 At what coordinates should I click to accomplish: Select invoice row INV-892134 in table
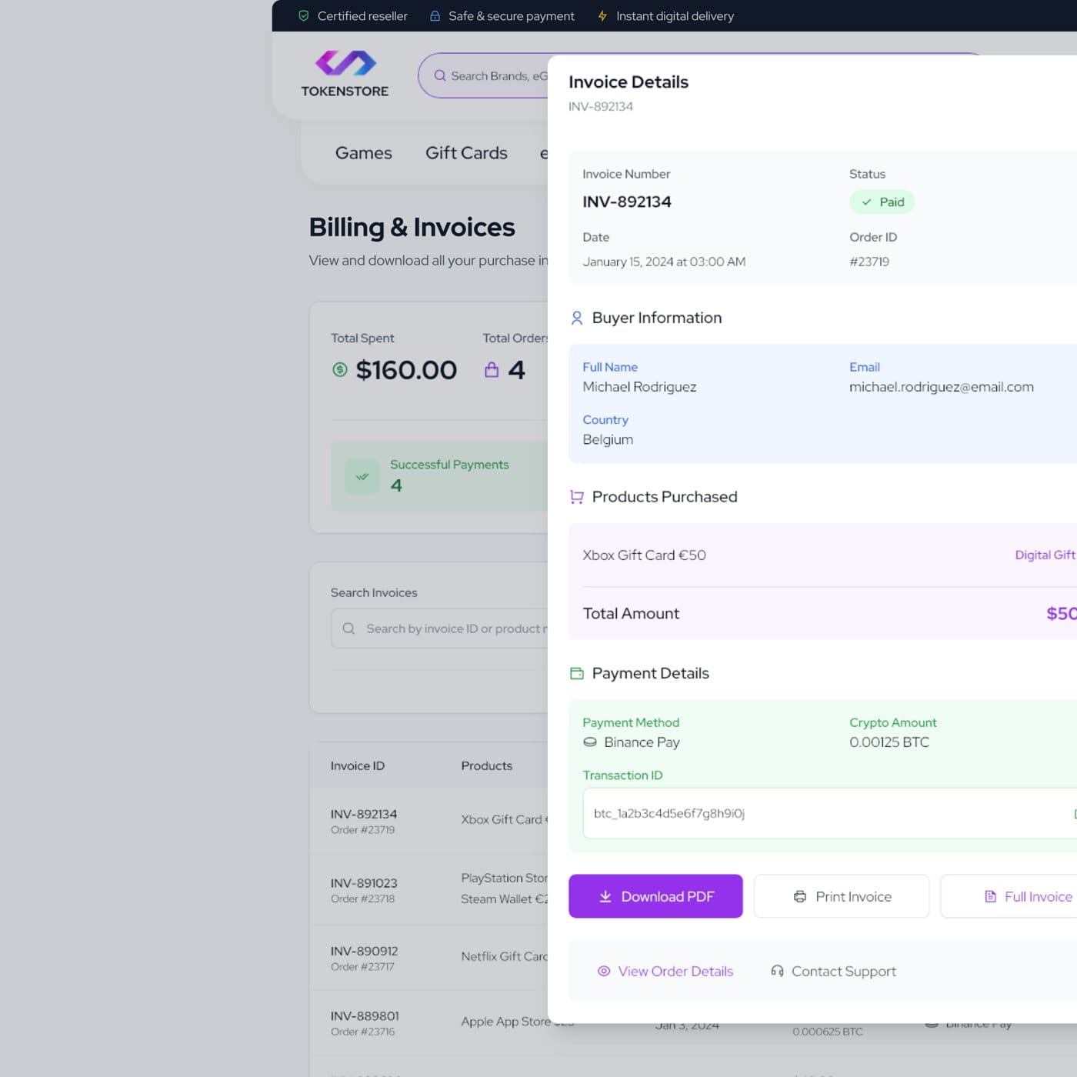click(x=428, y=821)
